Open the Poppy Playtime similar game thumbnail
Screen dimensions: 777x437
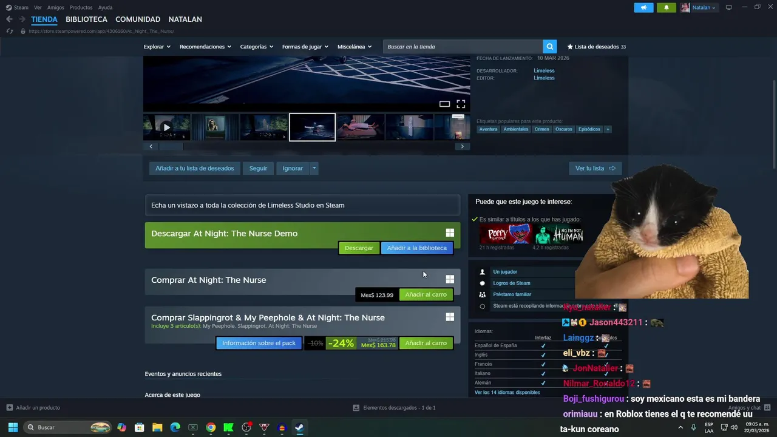pos(505,234)
